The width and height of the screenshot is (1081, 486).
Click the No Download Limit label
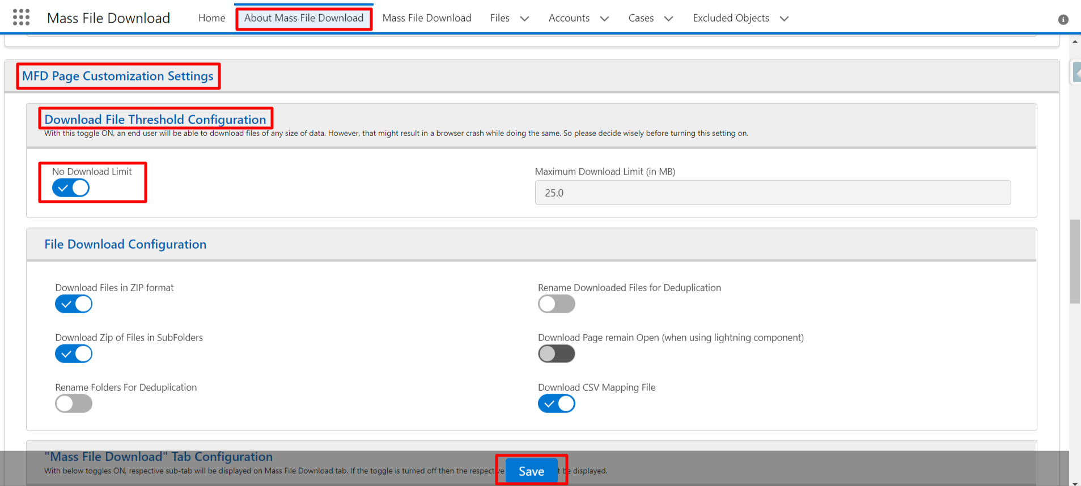click(x=92, y=172)
